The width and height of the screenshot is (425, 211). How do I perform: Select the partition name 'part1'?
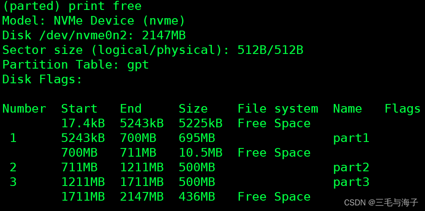point(351,139)
